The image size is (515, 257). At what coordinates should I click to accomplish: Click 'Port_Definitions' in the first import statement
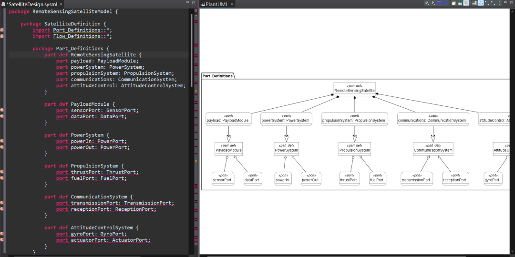[76, 30]
